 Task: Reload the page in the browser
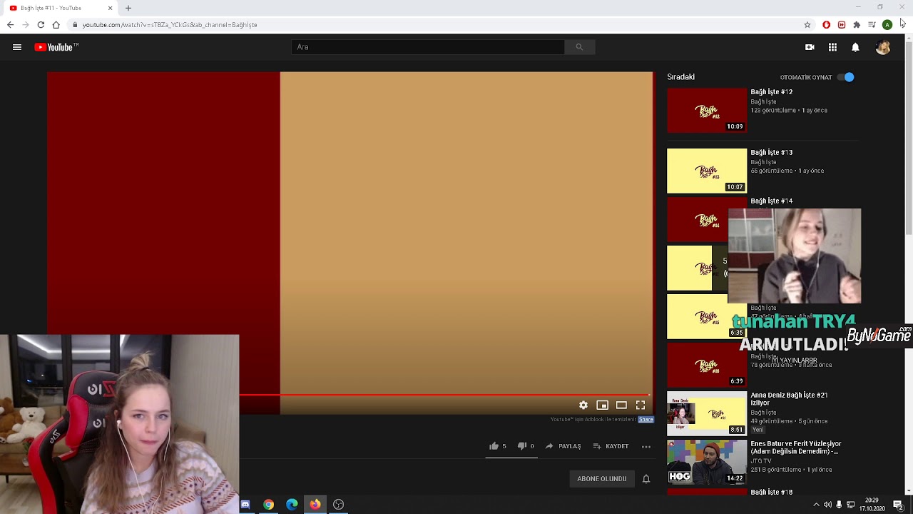[41, 25]
